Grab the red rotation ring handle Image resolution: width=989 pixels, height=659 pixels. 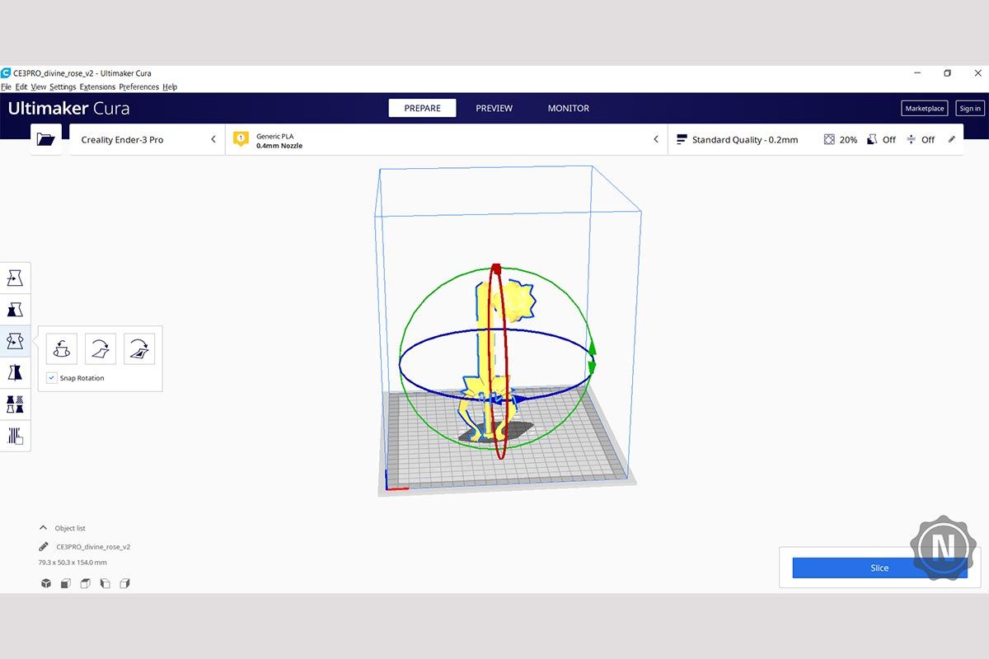tap(496, 269)
